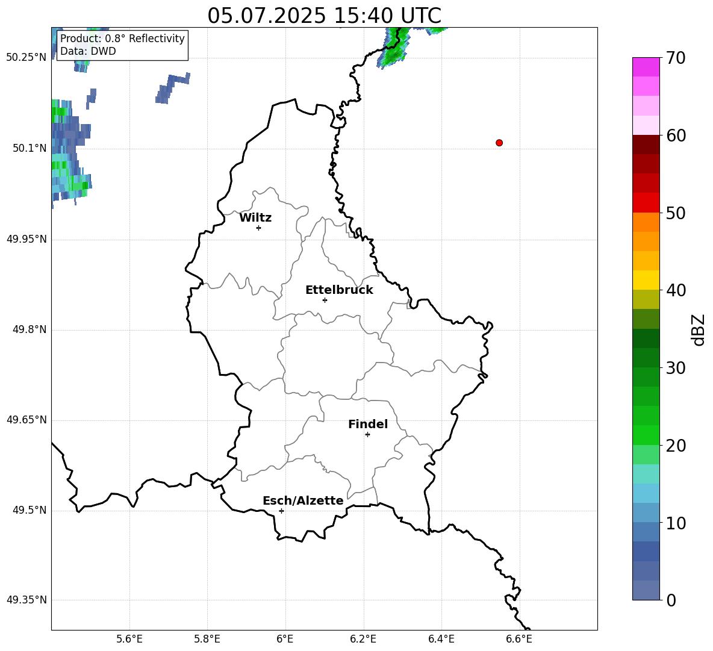Click the plot title '05.07.2025 15:40 UTC'

point(324,16)
